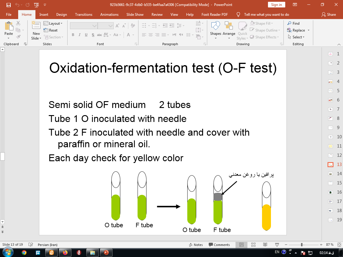Launch PowerPoint from the taskbar

click(x=106, y=253)
